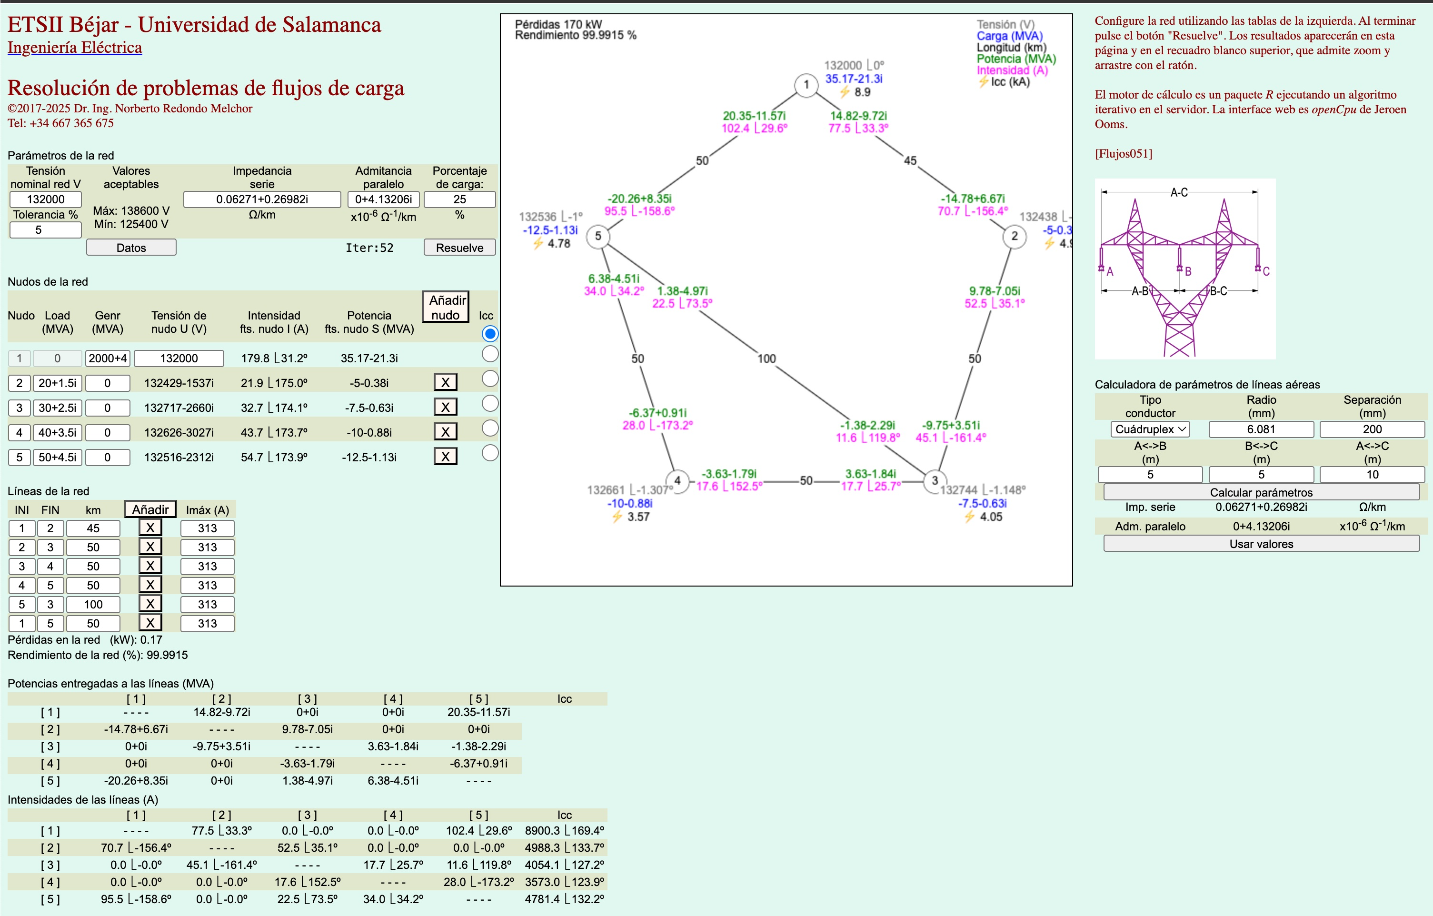Open the Ingeniería Eléctrica link
Screen dimensions: 1433x916
74,48
